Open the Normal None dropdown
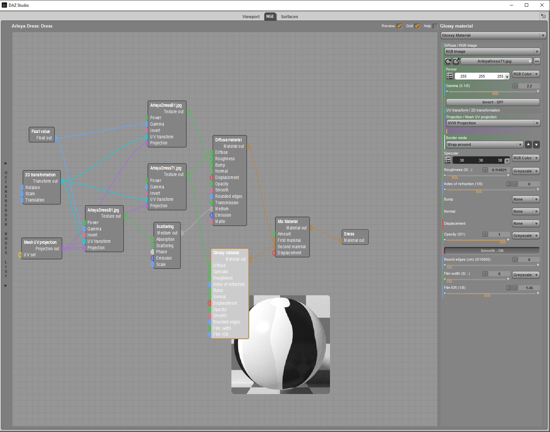The height and width of the screenshot is (432, 550). (526, 211)
